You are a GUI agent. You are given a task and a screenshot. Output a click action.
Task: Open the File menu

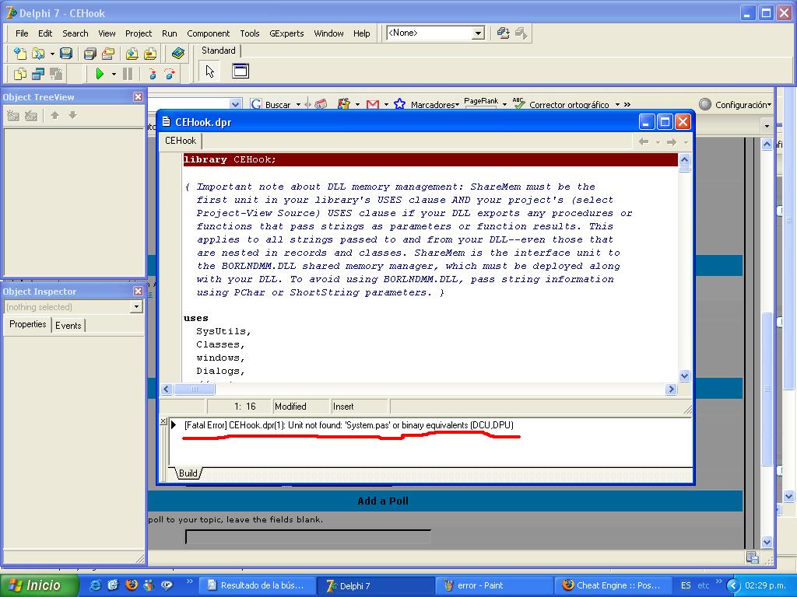pyautogui.click(x=22, y=33)
